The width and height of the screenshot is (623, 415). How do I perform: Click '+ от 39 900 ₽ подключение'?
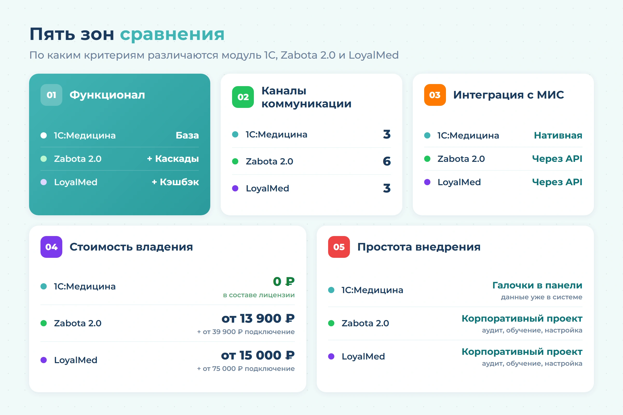246,332
